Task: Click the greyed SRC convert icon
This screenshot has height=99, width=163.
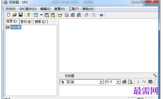Action: pyautogui.click(x=94, y=15)
